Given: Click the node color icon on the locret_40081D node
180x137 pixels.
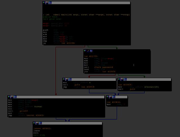Looking at the screenshot, I should click(x=34, y=123).
